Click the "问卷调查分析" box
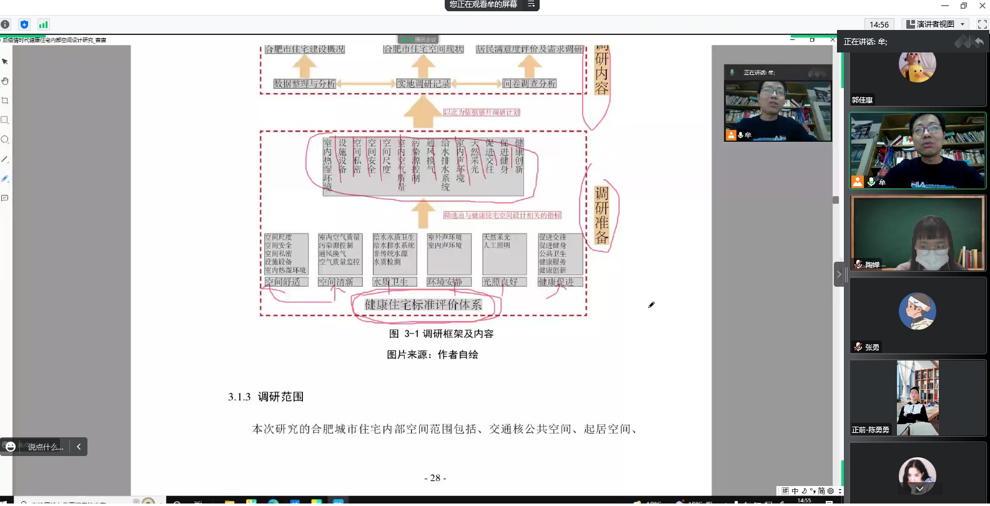990x506 pixels. [x=530, y=84]
